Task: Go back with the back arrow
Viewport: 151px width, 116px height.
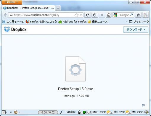Action: [x=6, y=15]
